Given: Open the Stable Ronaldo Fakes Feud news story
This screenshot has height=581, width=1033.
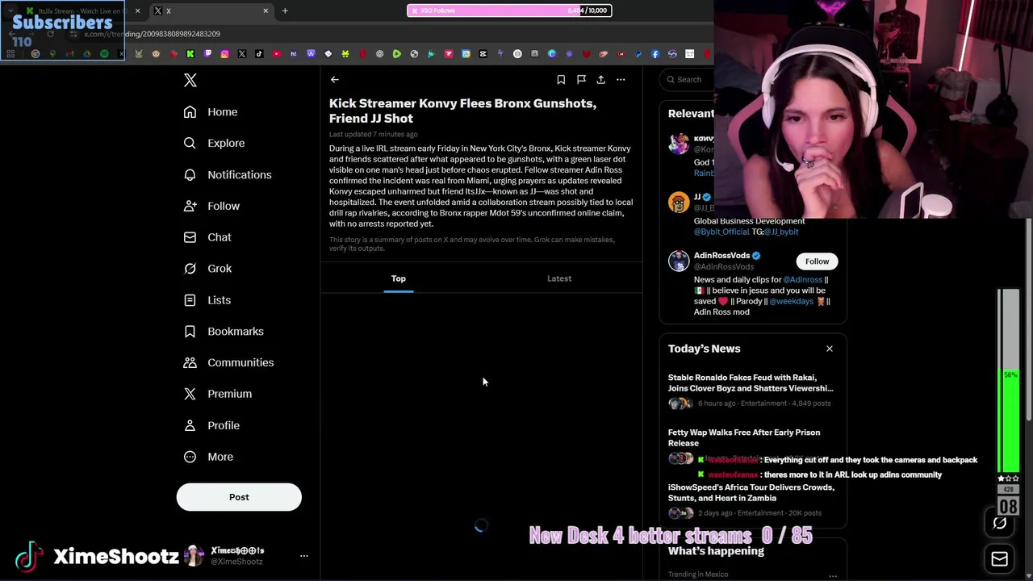Looking at the screenshot, I should pyautogui.click(x=751, y=383).
